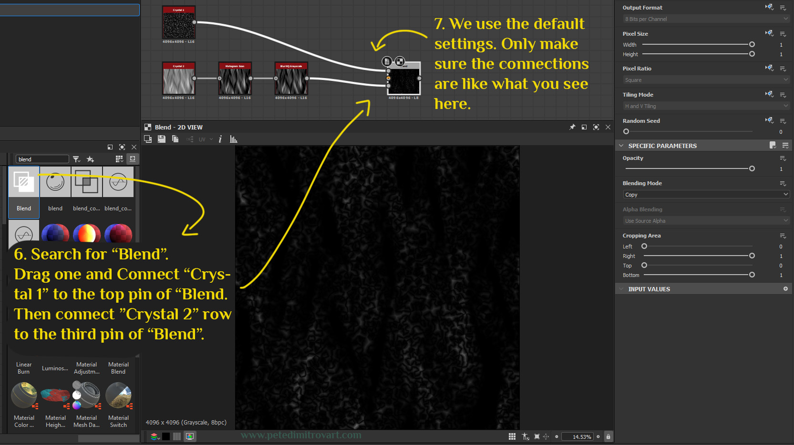Toggle the 2D view pixel picker tool
This screenshot has width=794, height=445.
(526, 436)
